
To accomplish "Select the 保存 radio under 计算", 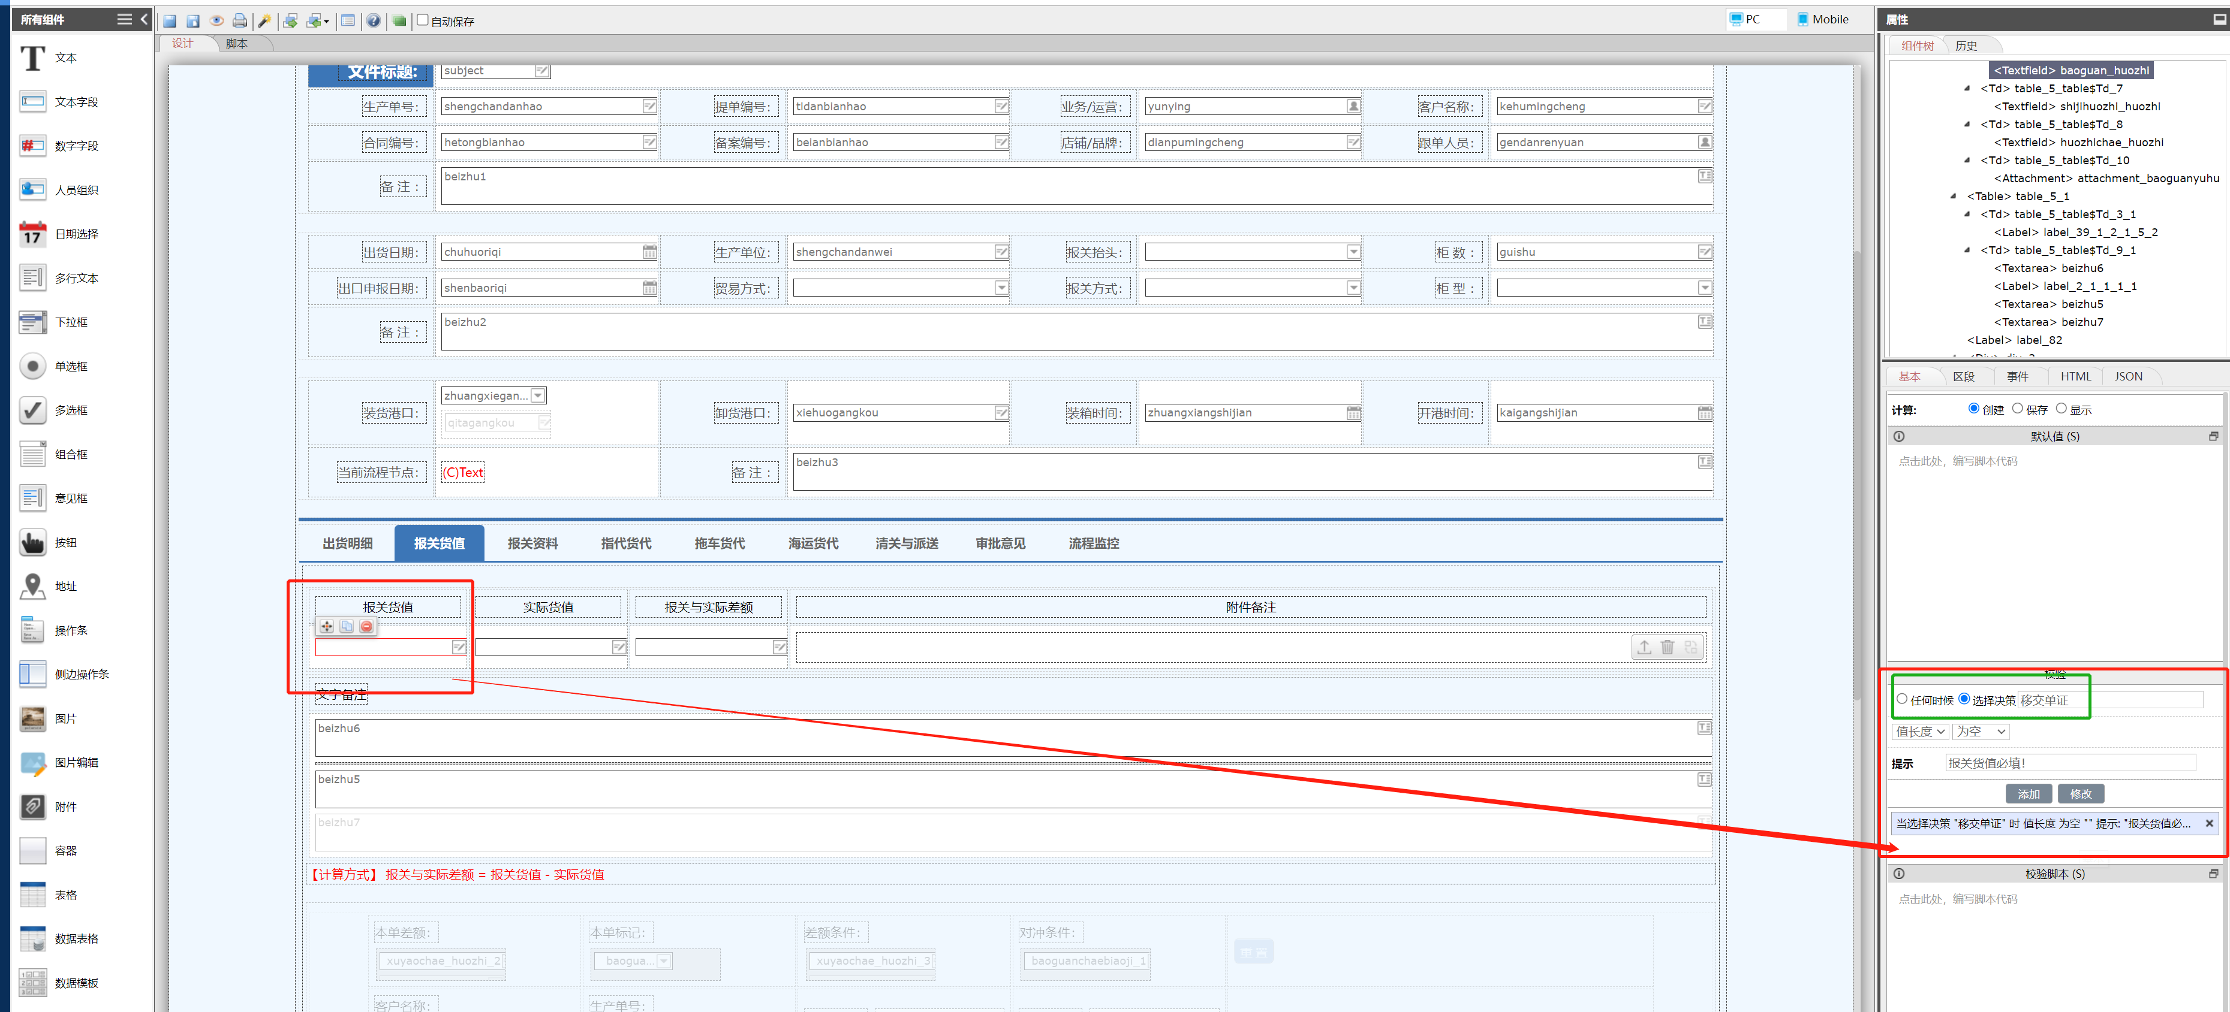I will pyautogui.click(x=2017, y=409).
